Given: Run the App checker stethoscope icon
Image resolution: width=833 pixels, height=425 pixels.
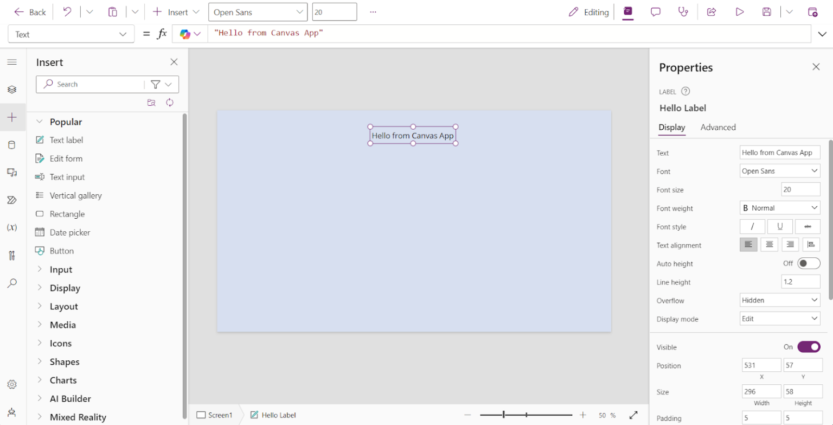Looking at the screenshot, I should click(x=683, y=12).
